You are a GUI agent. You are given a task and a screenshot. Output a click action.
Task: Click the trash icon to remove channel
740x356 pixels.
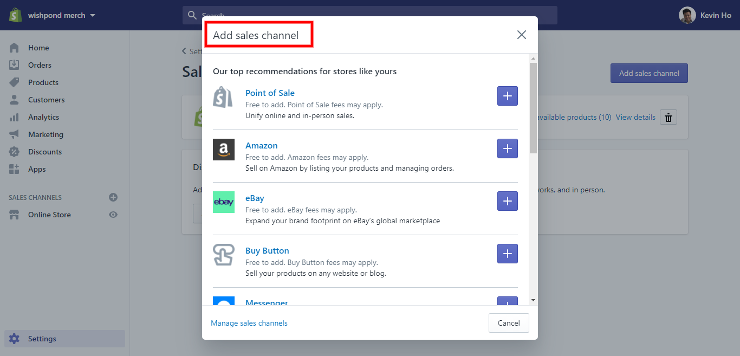[x=668, y=117]
